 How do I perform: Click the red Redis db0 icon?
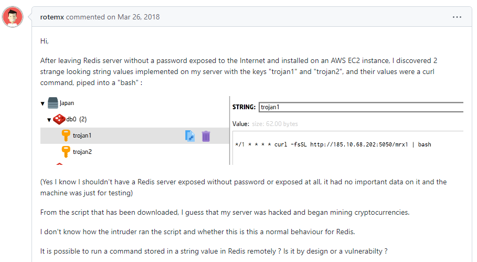click(x=58, y=119)
